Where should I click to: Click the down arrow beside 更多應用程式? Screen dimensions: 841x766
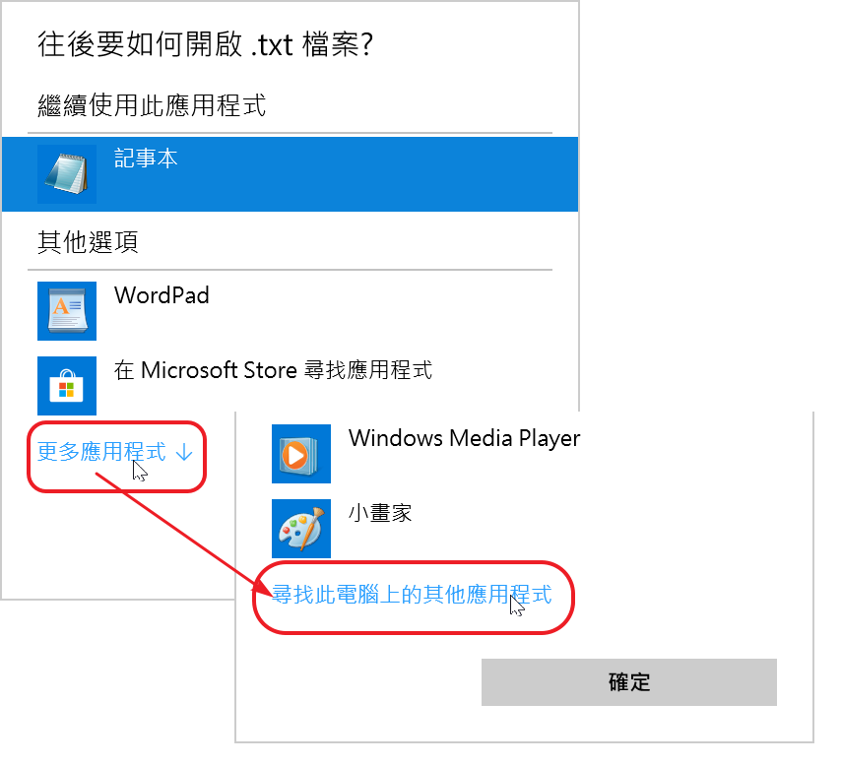(184, 453)
